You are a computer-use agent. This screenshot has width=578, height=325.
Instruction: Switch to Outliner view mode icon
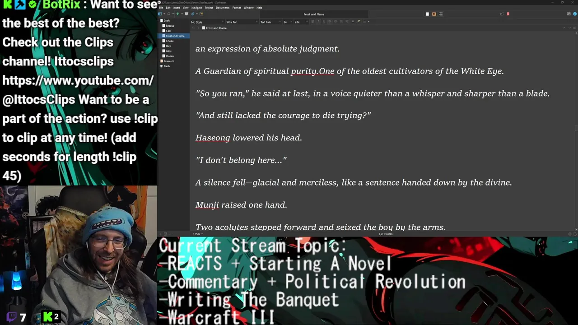tap(441, 14)
